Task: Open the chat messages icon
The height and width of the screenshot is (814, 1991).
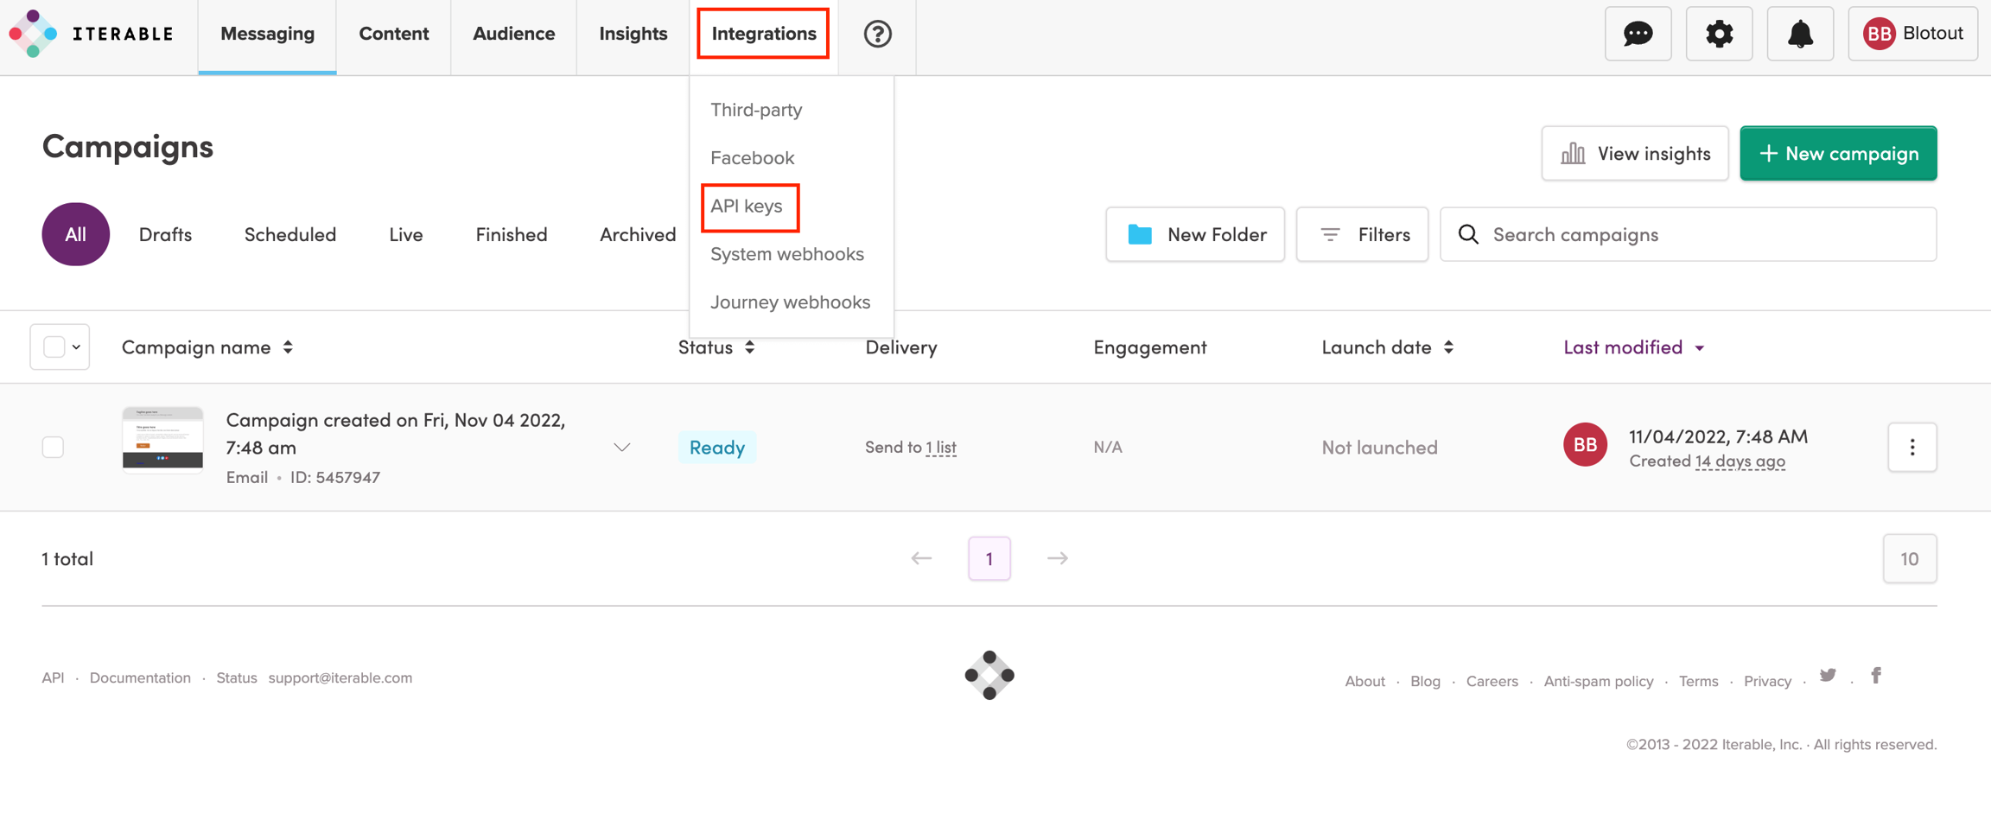Action: [1638, 34]
